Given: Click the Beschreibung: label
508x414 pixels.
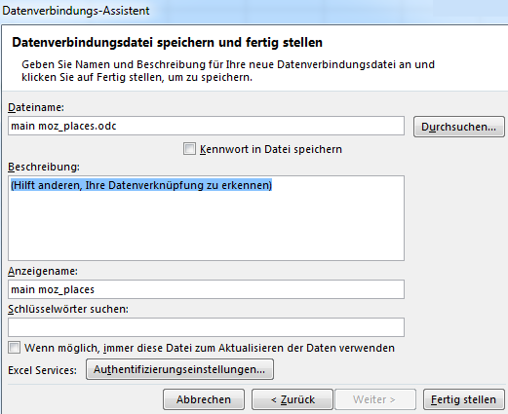Looking at the screenshot, I should coord(44,167).
